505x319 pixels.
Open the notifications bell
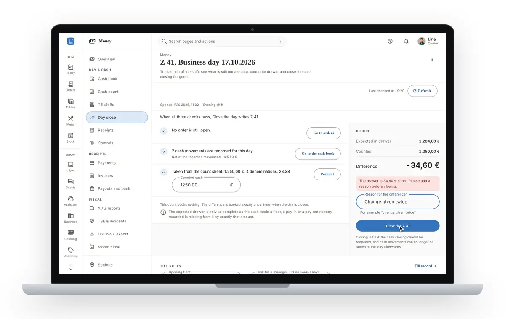click(x=406, y=41)
